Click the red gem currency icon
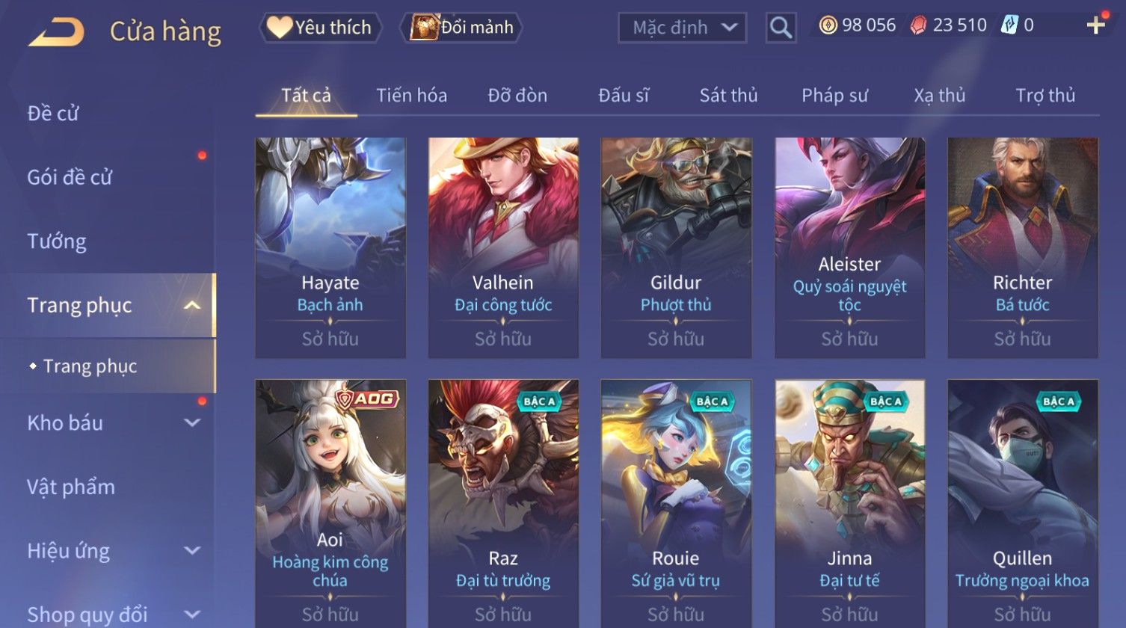Viewport: 1126px width, 628px height. point(918,26)
